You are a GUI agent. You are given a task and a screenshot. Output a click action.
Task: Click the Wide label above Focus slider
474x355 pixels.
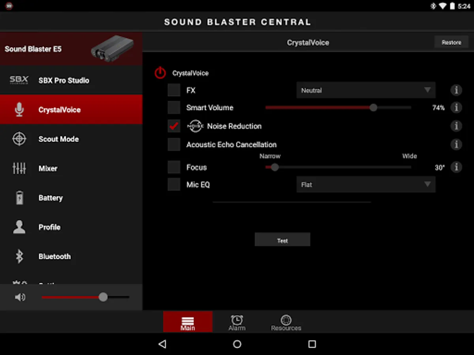click(x=409, y=156)
